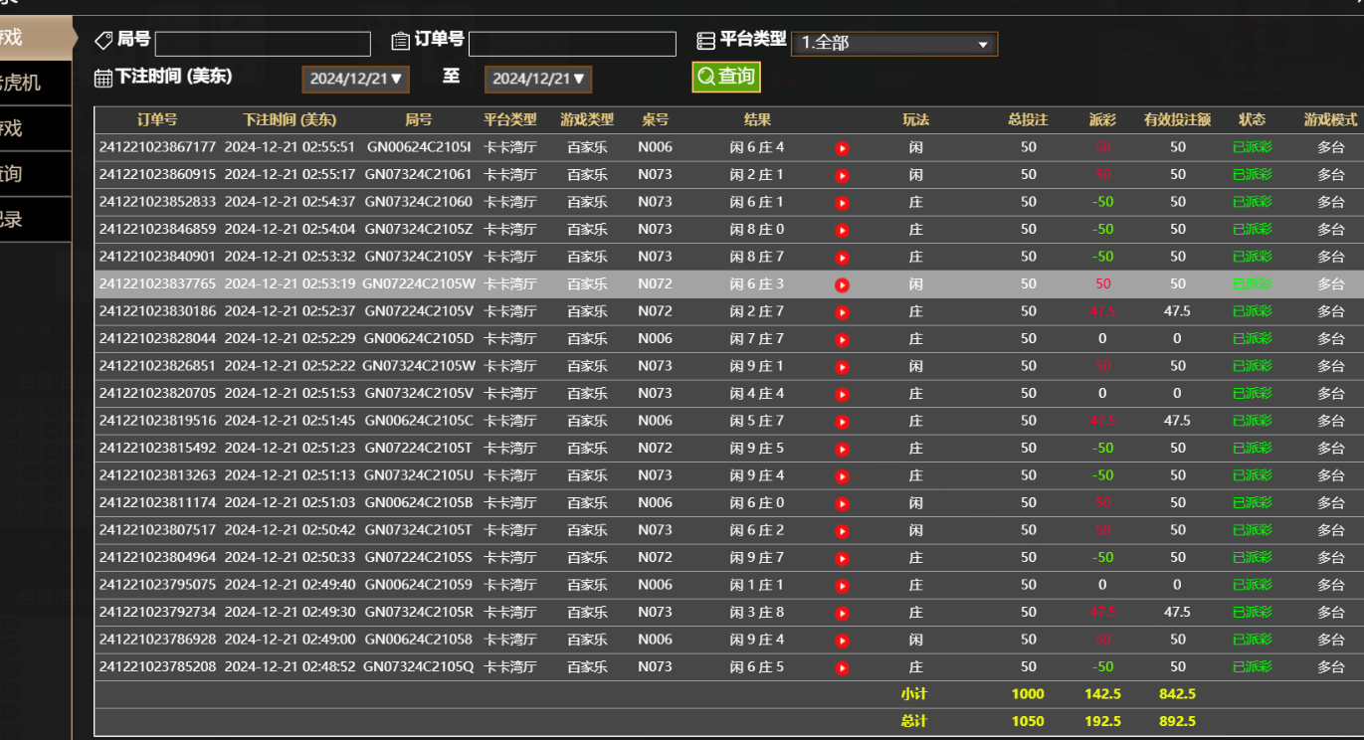The height and width of the screenshot is (740, 1364).
Task: Open the end date dropdown after 至
Action: 537,79
